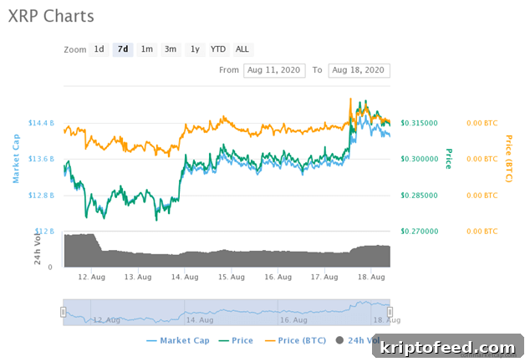Click the $13.6 B market cap label

(41, 159)
